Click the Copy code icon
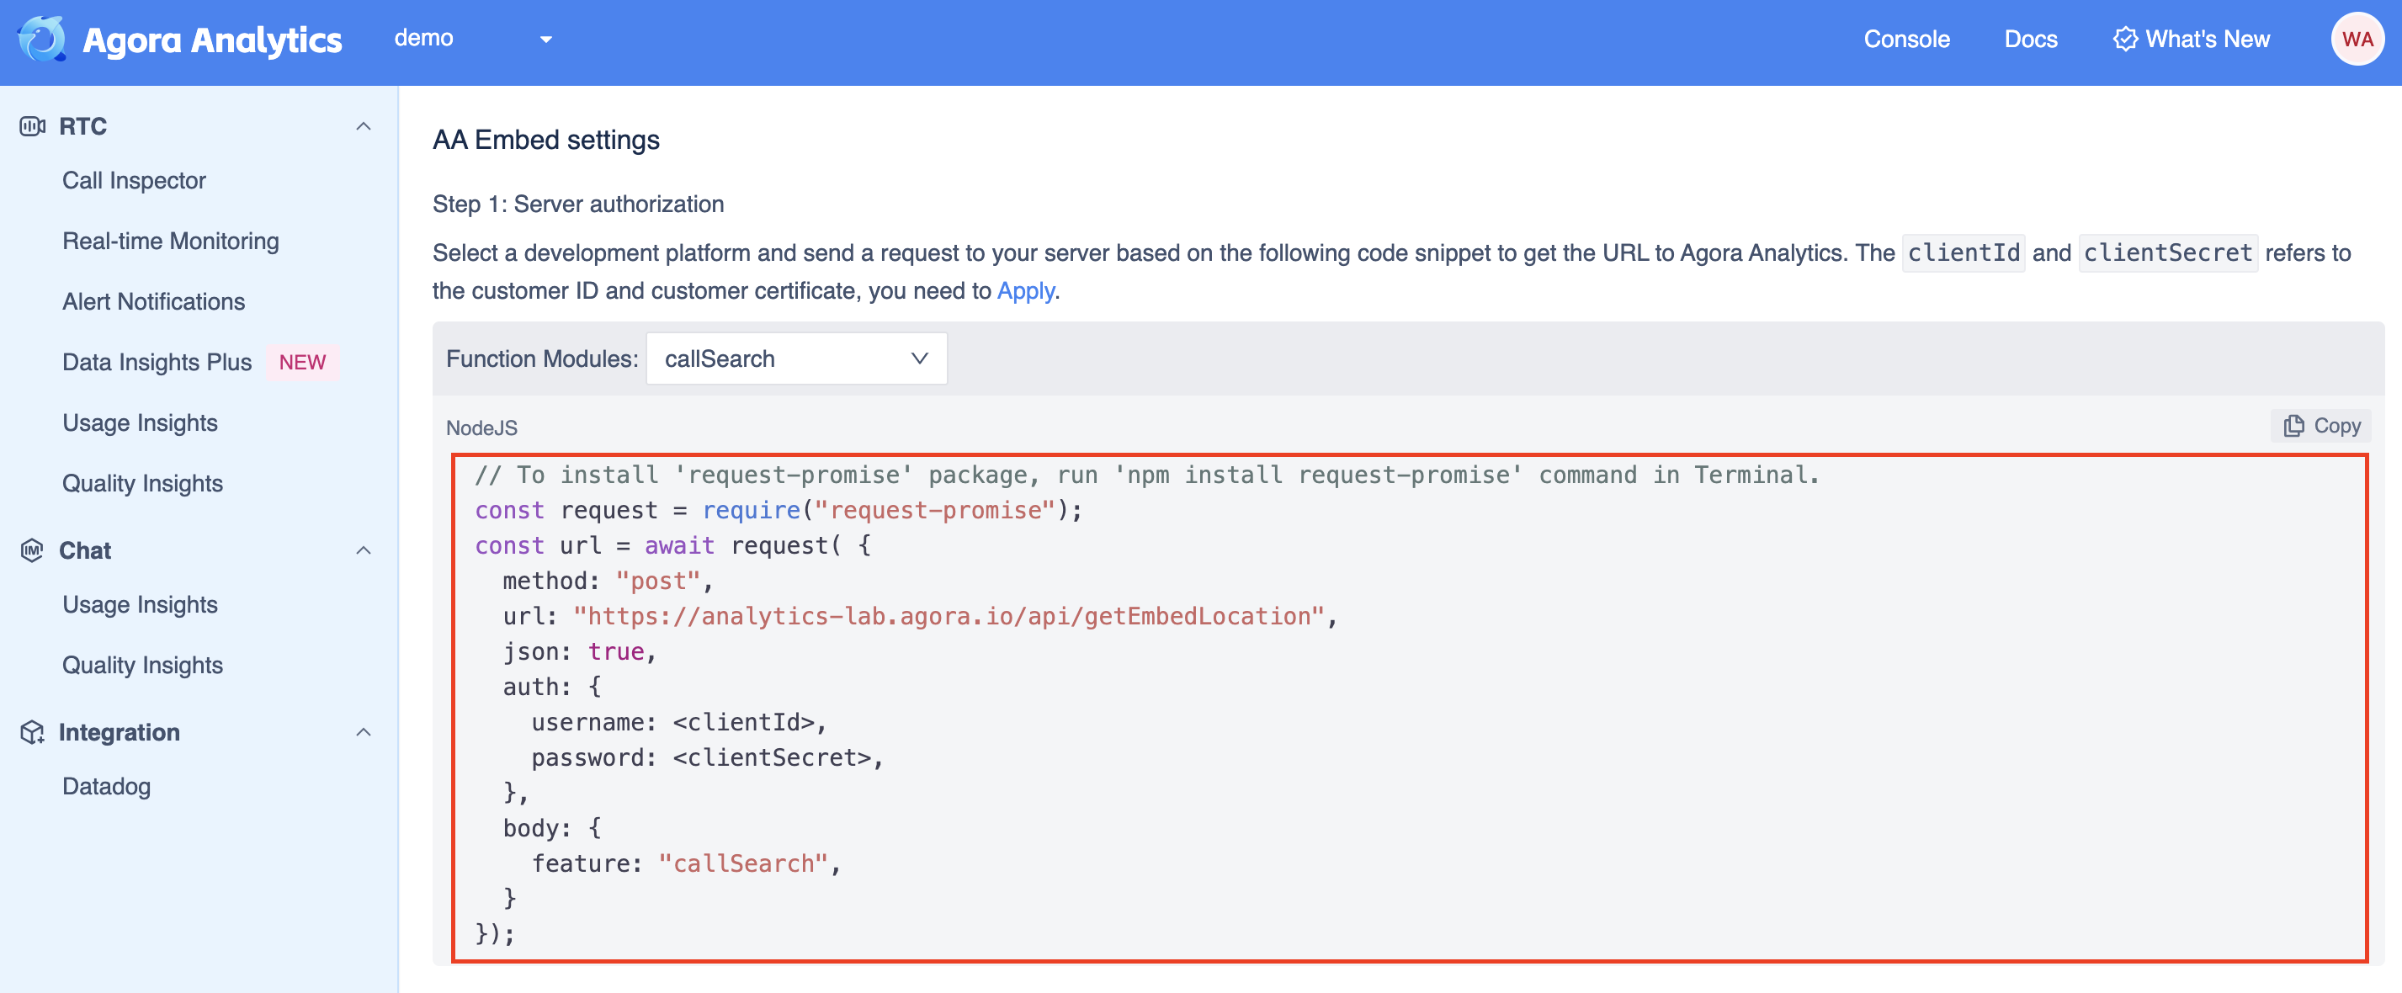This screenshot has height=993, width=2402. point(2293,426)
